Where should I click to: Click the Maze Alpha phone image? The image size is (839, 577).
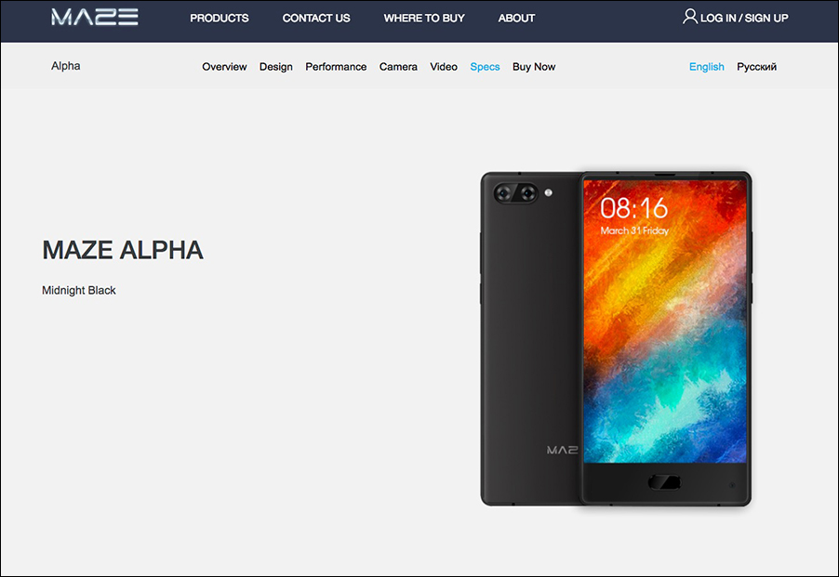(x=616, y=339)
